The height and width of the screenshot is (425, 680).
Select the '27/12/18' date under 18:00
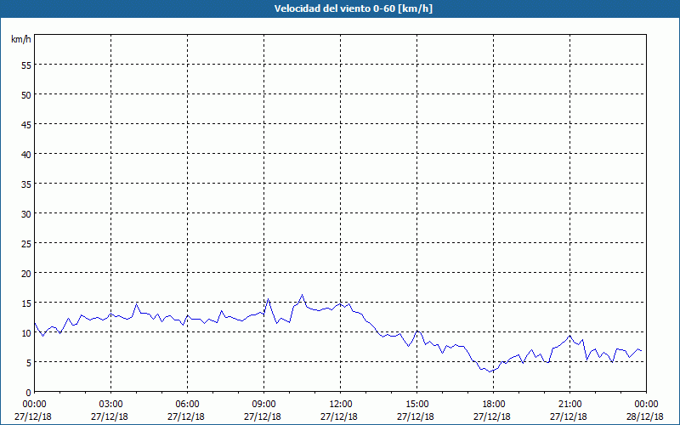coord(493,416)
